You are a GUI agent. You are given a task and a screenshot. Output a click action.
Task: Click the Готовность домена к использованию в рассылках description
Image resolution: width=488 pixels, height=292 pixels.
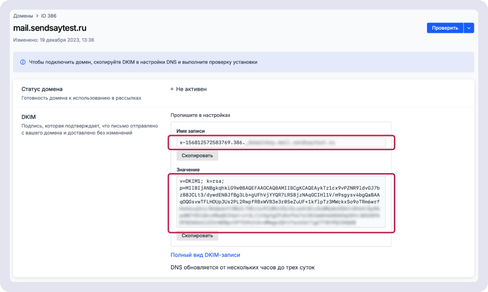[81, 98]
